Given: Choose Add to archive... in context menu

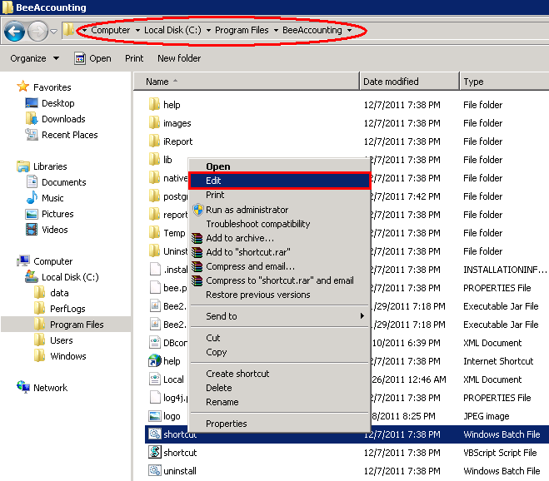Looking at the screenshot, I should pos(279,238).
